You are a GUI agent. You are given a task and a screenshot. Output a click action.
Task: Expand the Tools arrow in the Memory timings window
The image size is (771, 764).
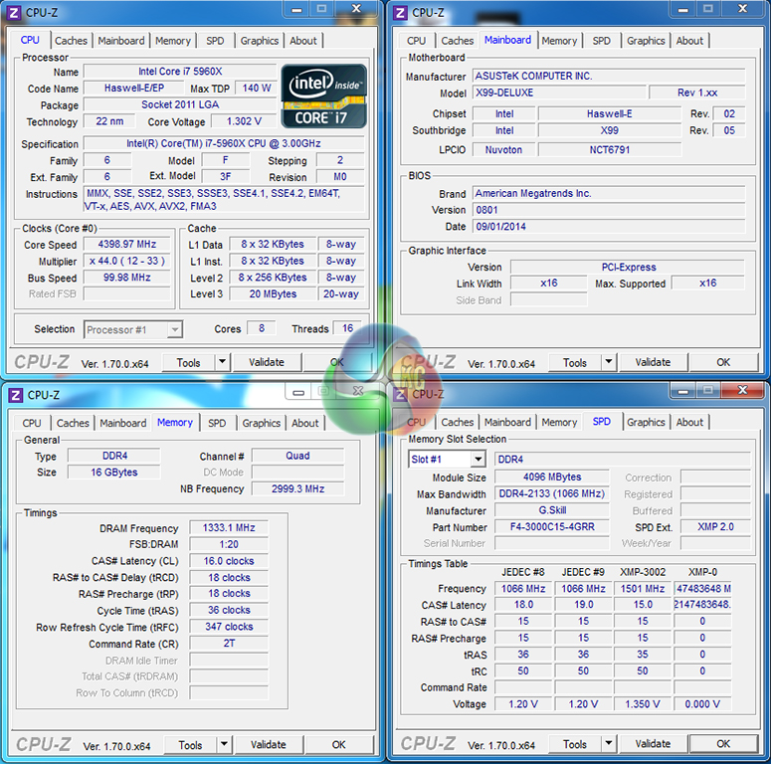point(224,744)
